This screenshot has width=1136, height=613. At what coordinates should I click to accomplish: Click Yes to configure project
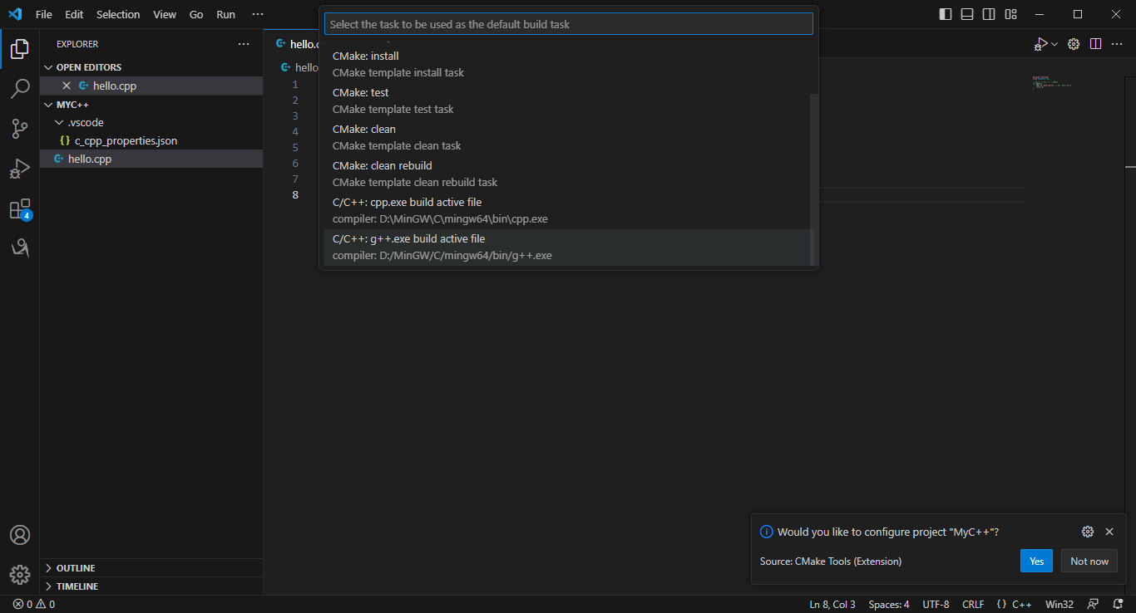(1036, 561)
